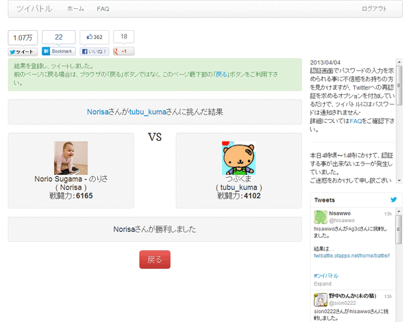411x322 pixels.
Task: Click 野中のんか's avatar in Tweets widget
Action: point(321,299)
